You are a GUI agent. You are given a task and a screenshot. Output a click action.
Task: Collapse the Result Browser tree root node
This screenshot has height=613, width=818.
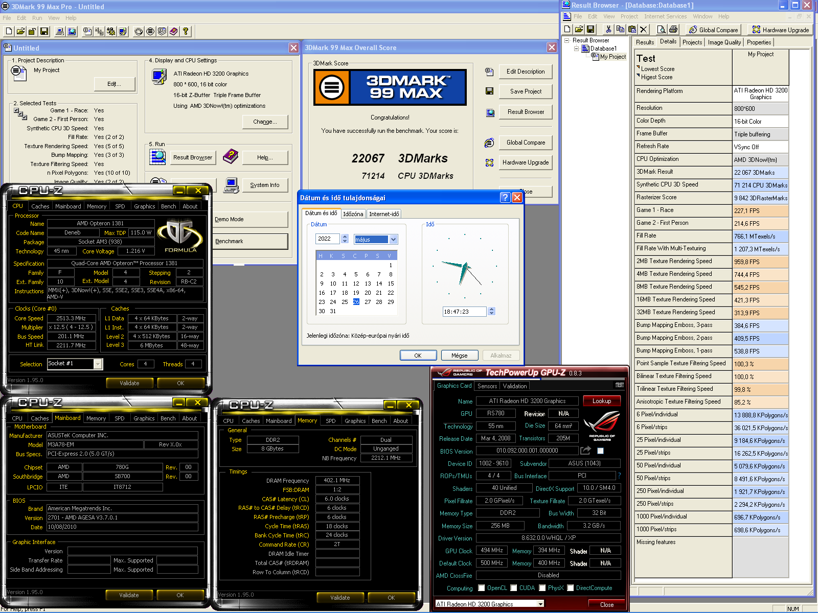(x=566, y=40)
